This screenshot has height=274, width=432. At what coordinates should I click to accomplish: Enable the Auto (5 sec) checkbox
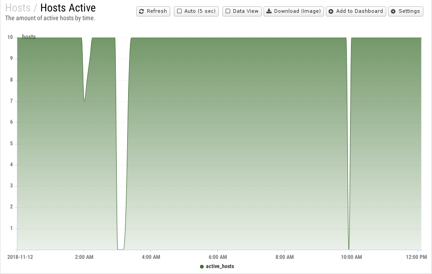[179, 11]
